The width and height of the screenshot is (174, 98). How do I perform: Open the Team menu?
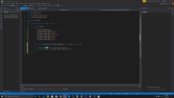click(x=26, y=4)
